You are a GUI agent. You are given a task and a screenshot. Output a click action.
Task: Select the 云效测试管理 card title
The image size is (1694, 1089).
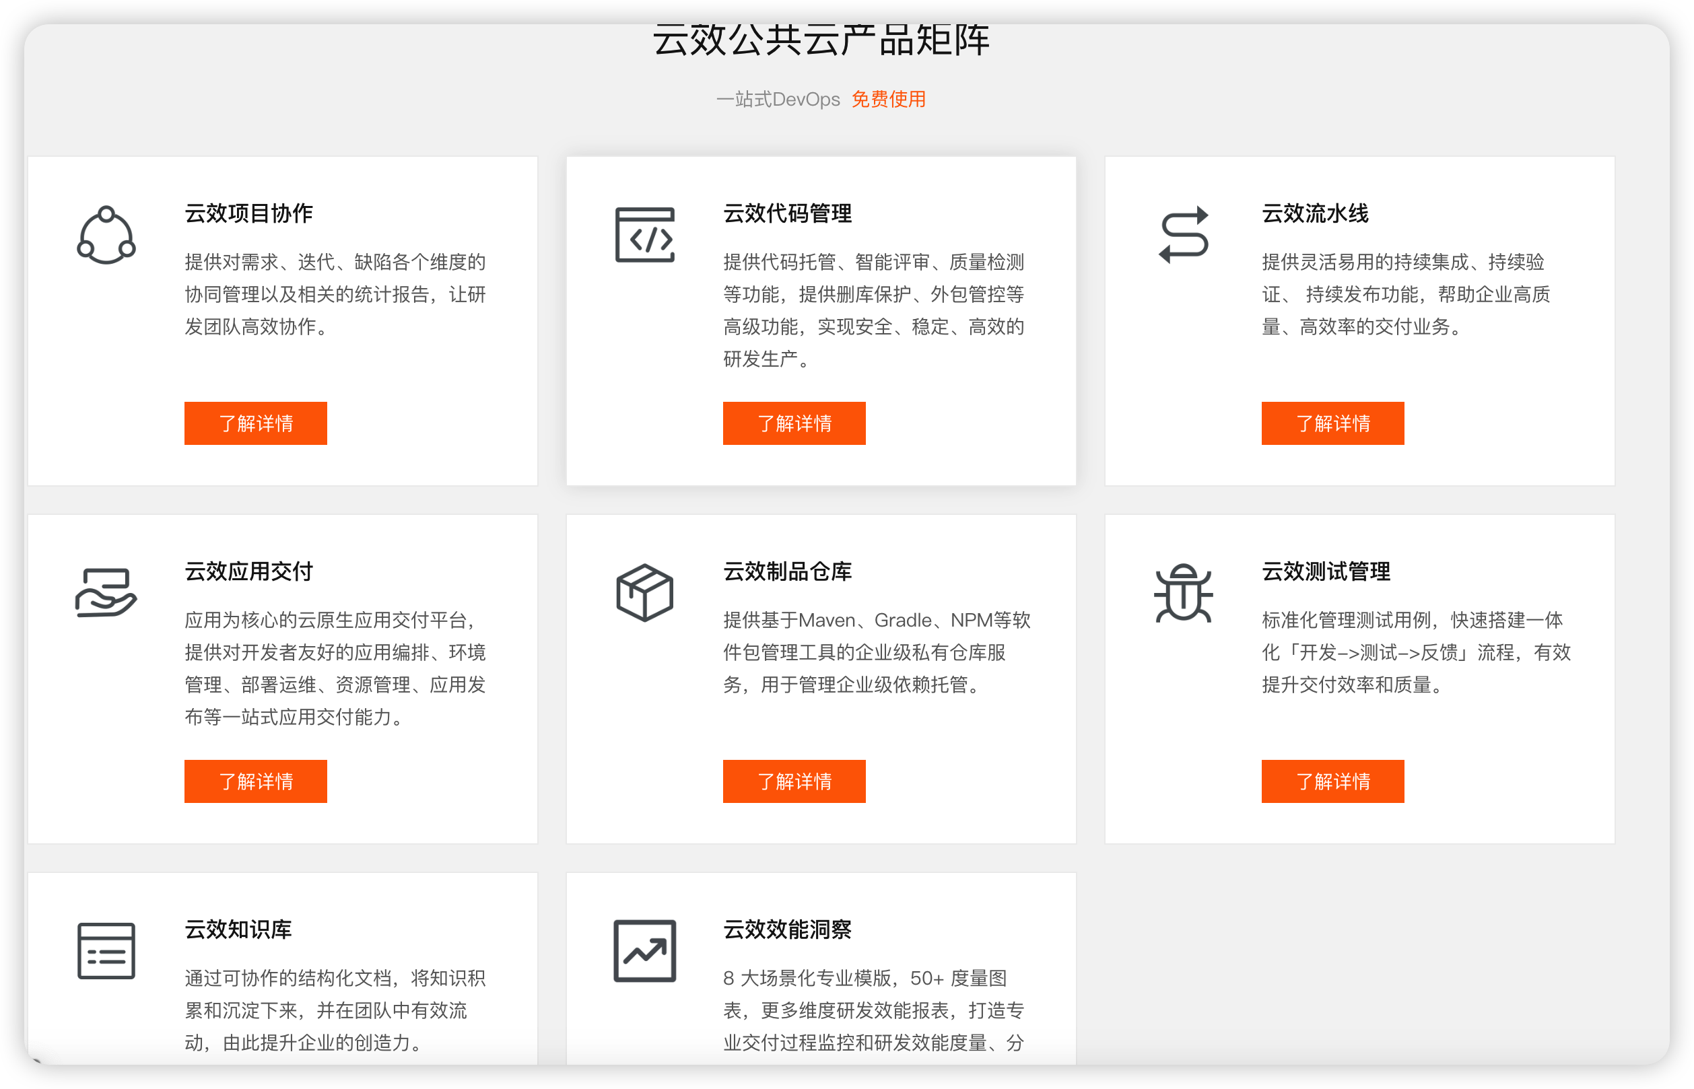[x=1326, y=571]
